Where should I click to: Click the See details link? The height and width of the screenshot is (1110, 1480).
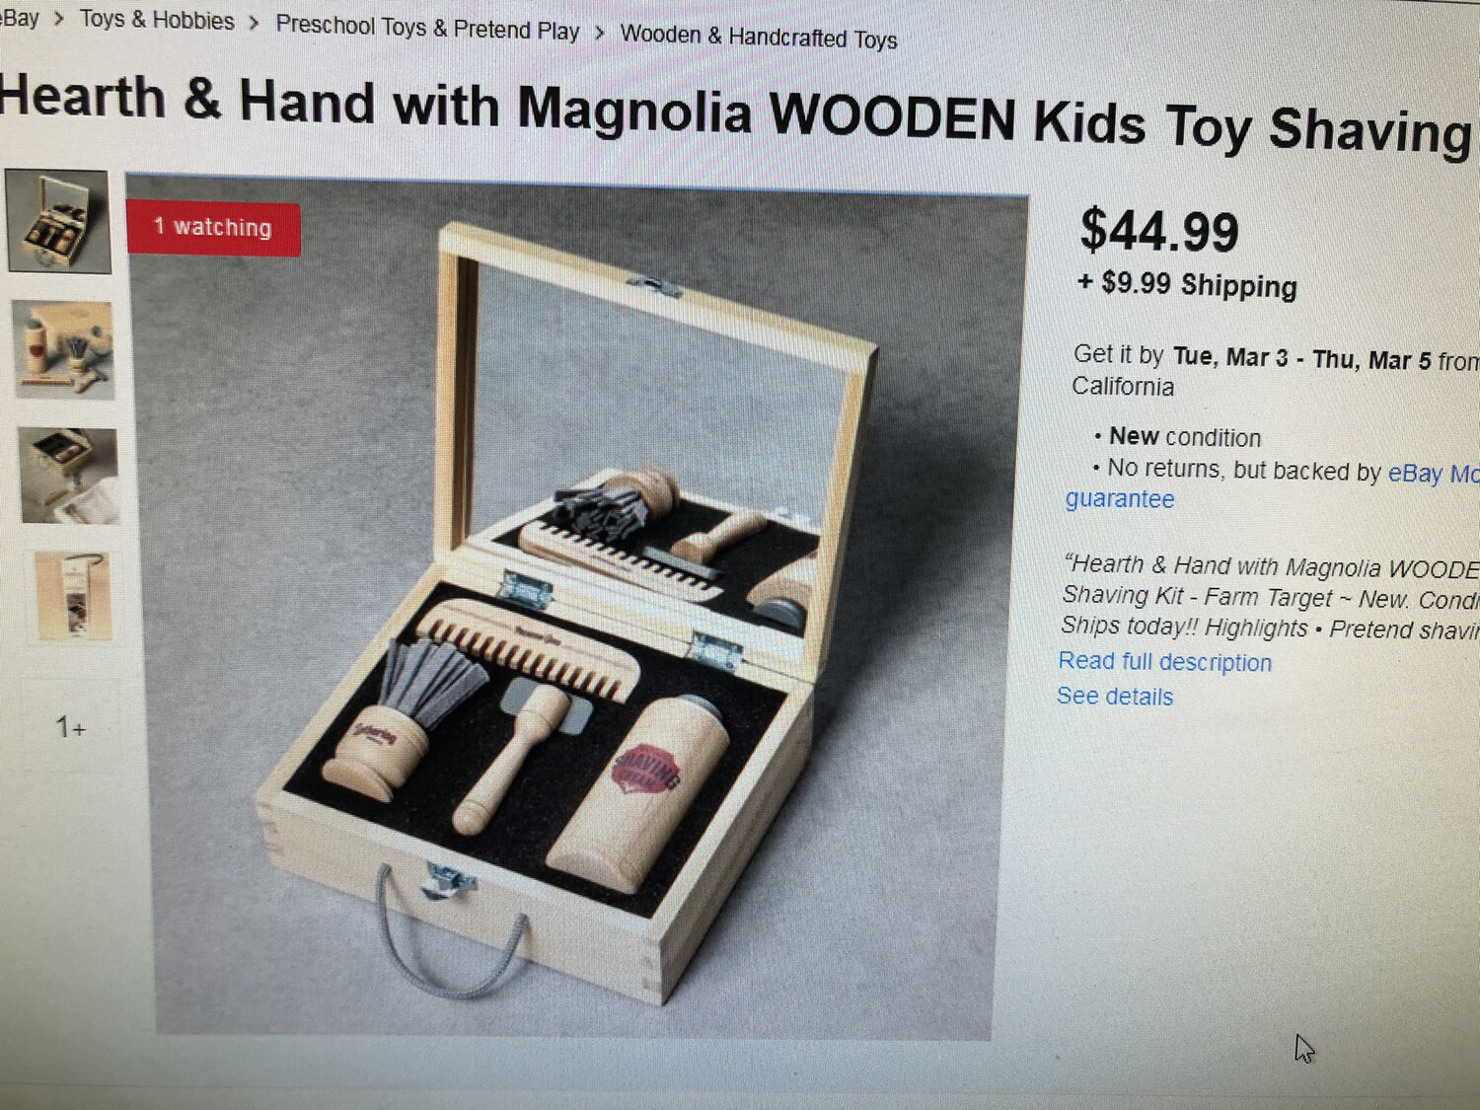tap(1115, 696)
